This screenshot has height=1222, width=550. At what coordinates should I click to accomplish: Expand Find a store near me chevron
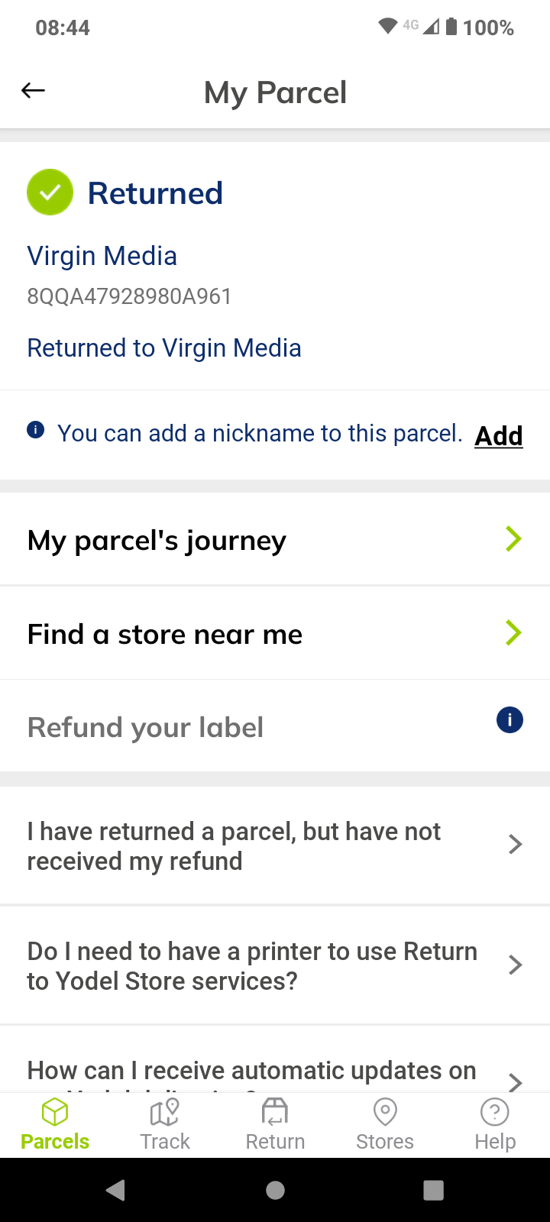coord(513,632)
